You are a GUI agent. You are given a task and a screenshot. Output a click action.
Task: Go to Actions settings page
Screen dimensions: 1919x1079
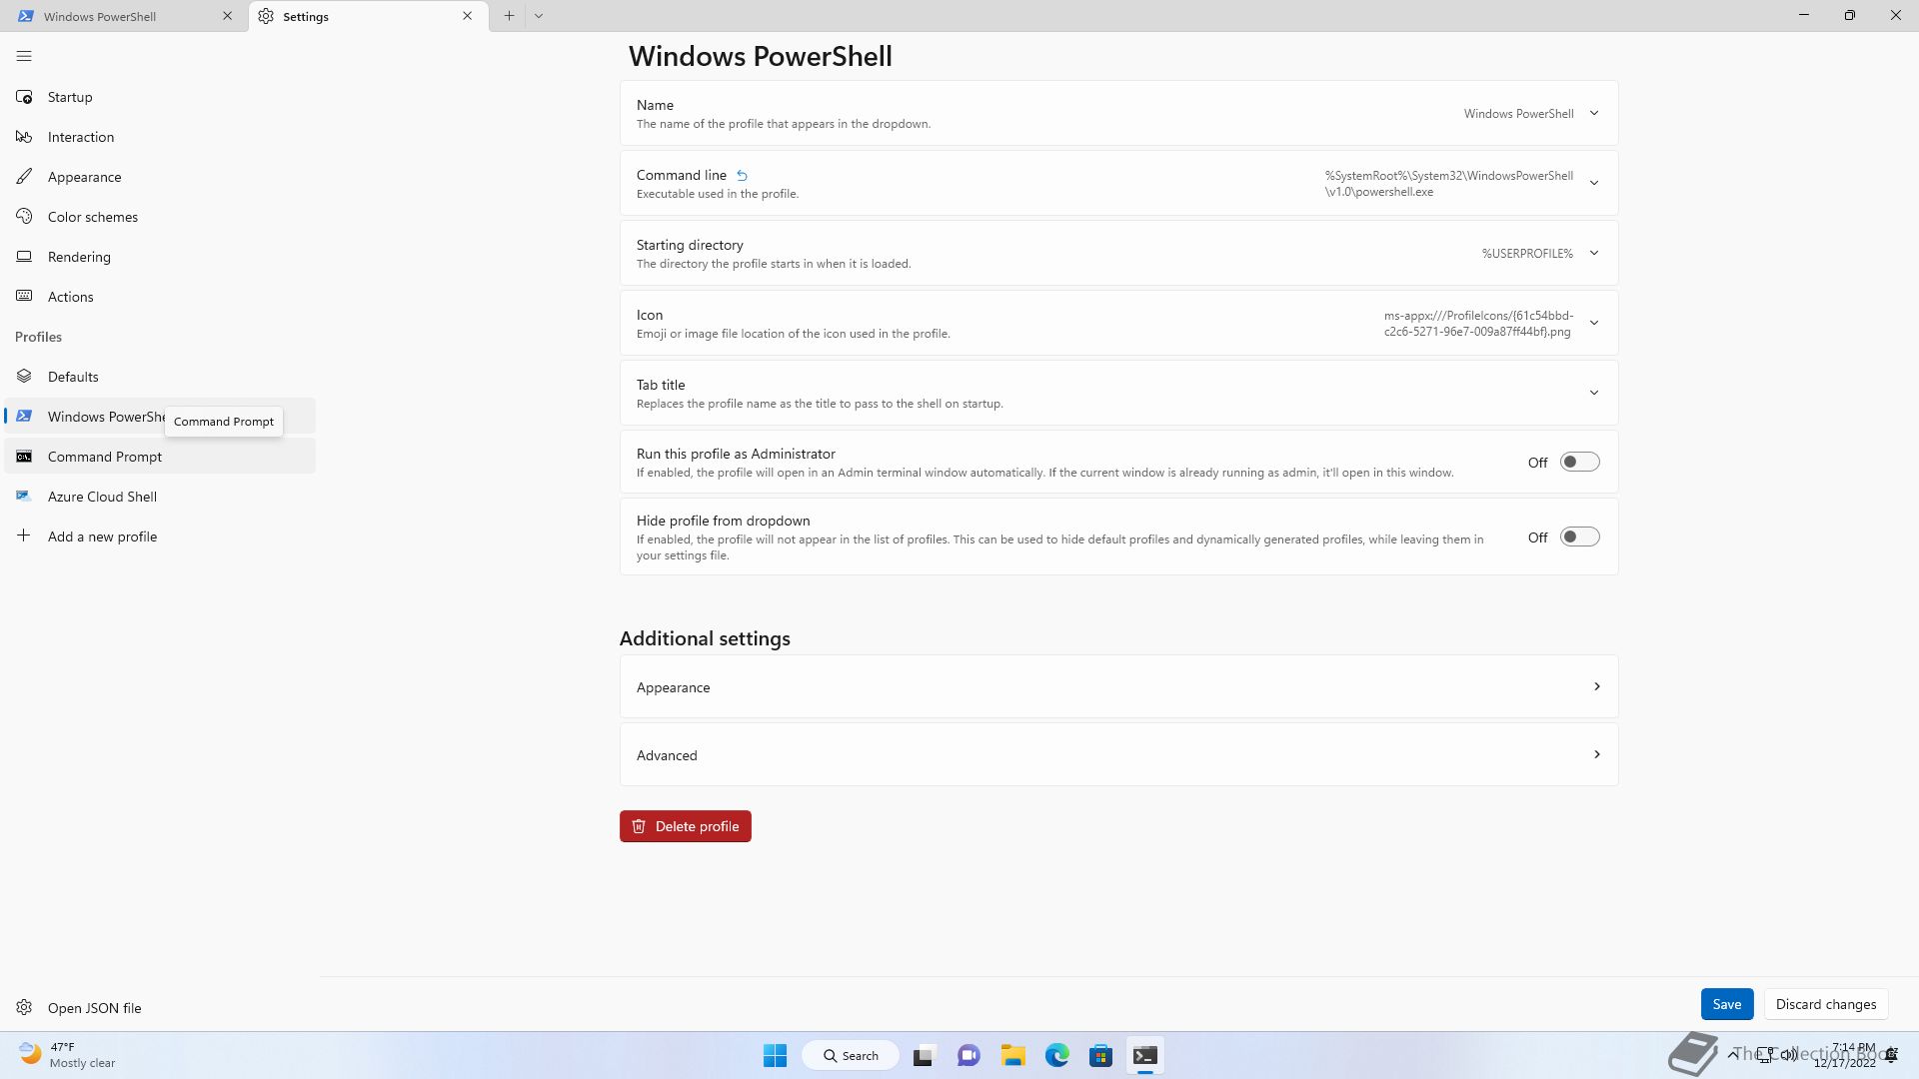(160, 297)
